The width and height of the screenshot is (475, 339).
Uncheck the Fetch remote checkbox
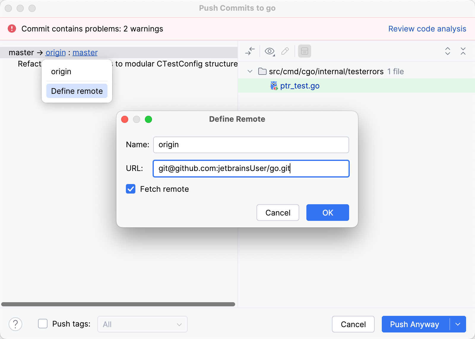click(130, 189)
